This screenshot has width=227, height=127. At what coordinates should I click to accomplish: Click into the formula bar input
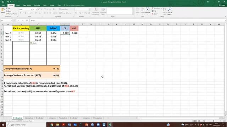click(127, 20)
